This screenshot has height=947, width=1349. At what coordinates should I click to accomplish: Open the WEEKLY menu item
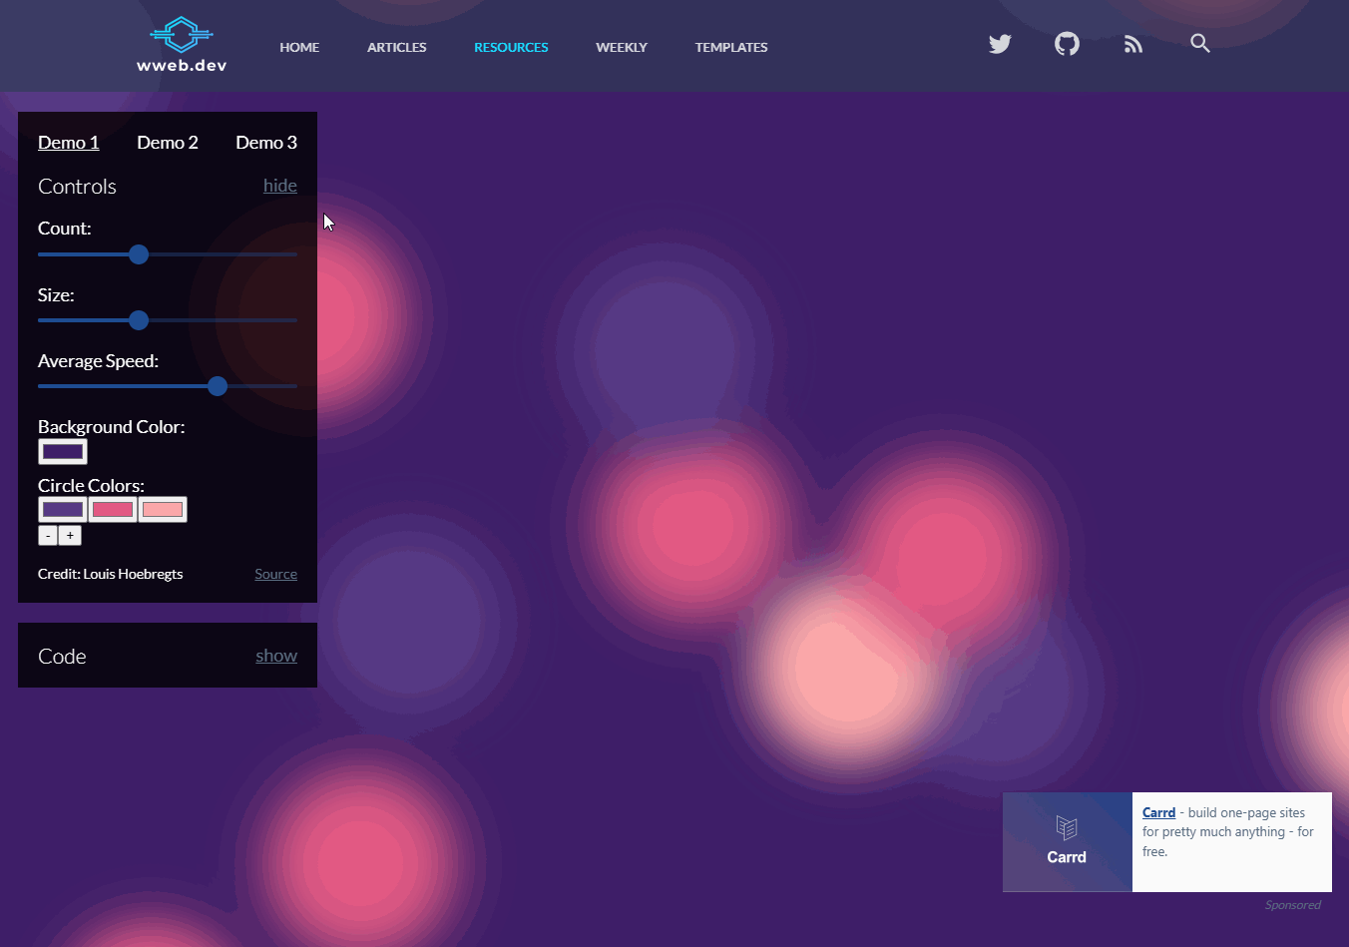tap(622, 47)
